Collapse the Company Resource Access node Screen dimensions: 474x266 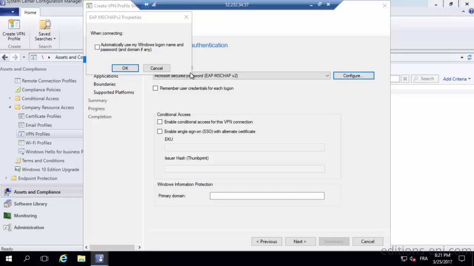coord(10,108)
